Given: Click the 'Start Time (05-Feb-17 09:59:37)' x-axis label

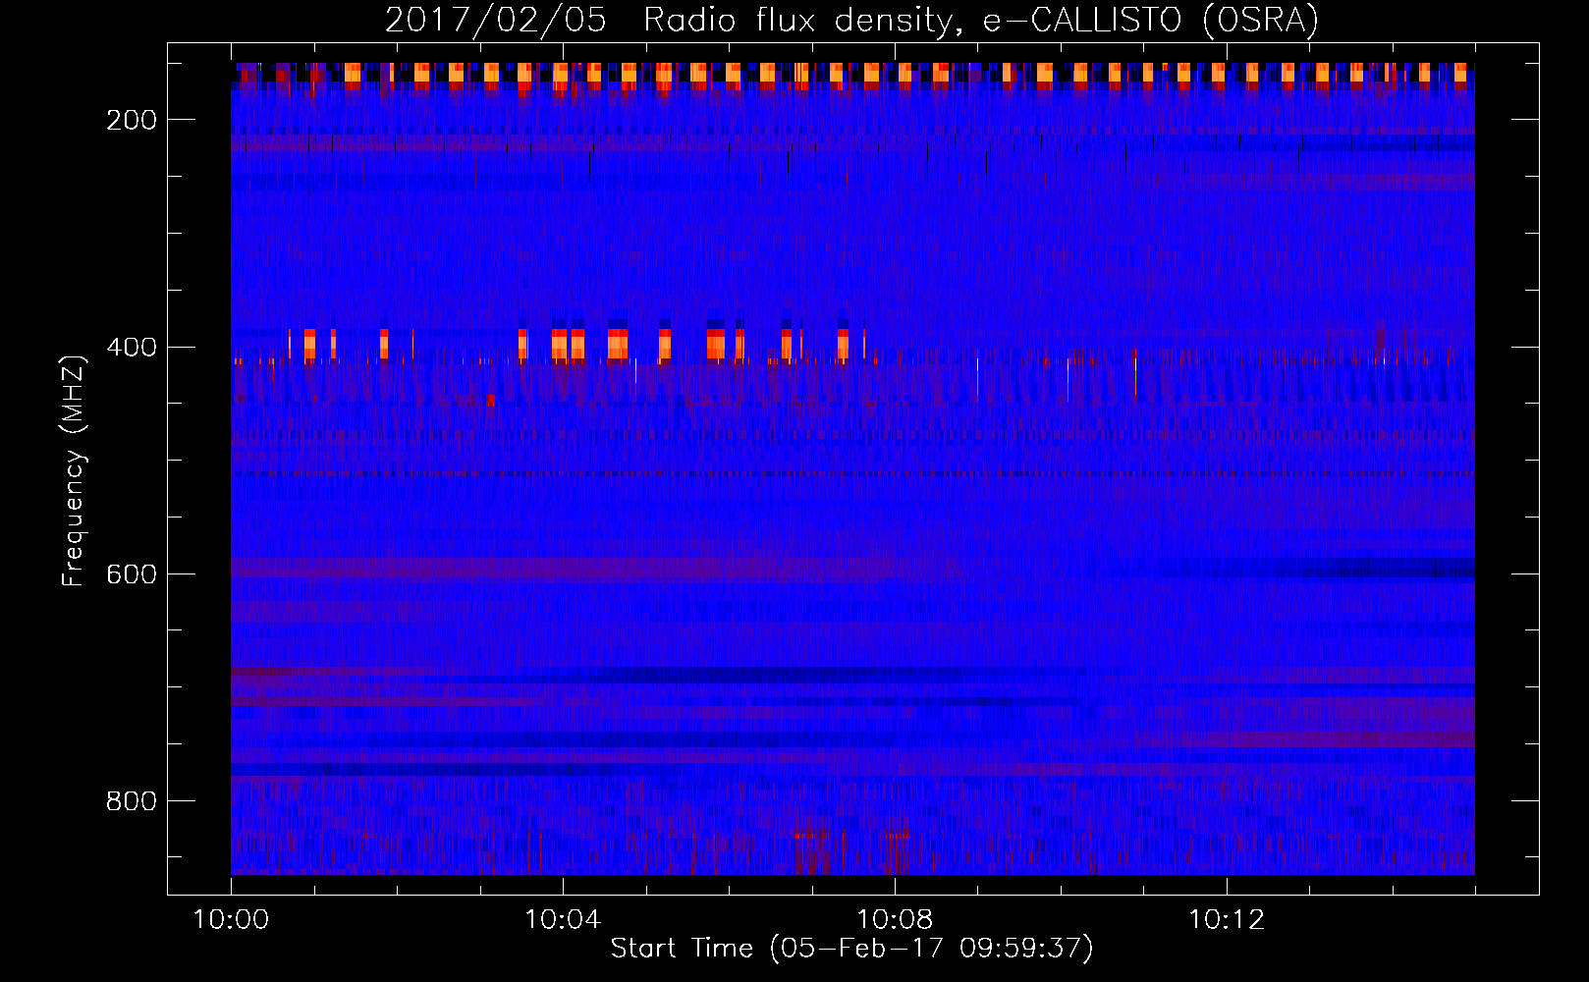Looking at the screenshot, I should coord(851,948).
